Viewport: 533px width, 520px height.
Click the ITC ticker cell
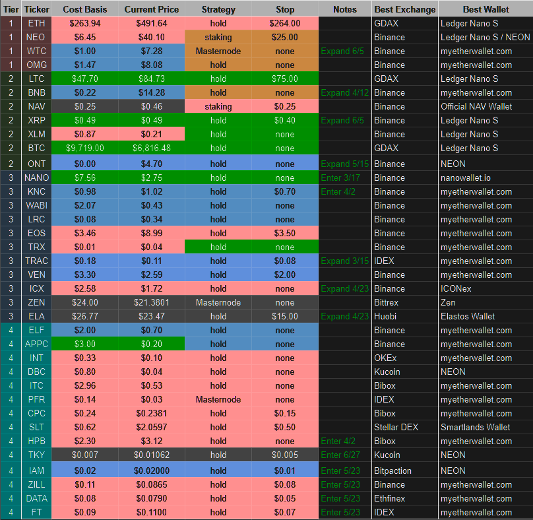pyautogui.click(x=36, y=385)
